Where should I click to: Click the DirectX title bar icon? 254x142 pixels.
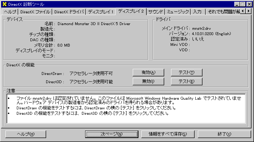[5, 4]
